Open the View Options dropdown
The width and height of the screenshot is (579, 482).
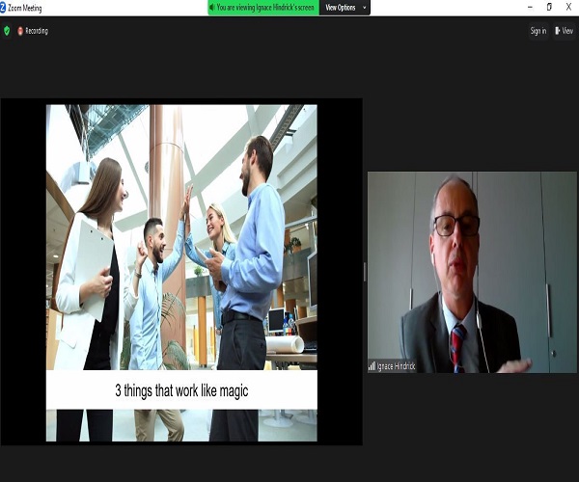click(345, 8)
